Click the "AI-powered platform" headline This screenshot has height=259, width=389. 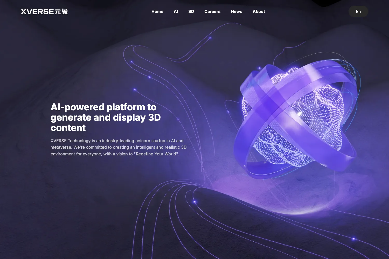point(106,117)
